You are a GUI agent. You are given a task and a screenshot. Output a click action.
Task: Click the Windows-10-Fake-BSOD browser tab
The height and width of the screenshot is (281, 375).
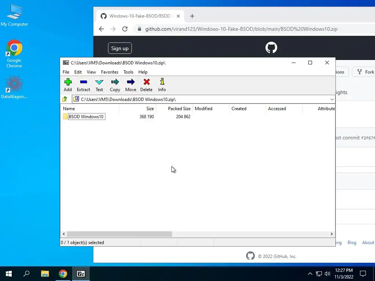click(140, 16)
